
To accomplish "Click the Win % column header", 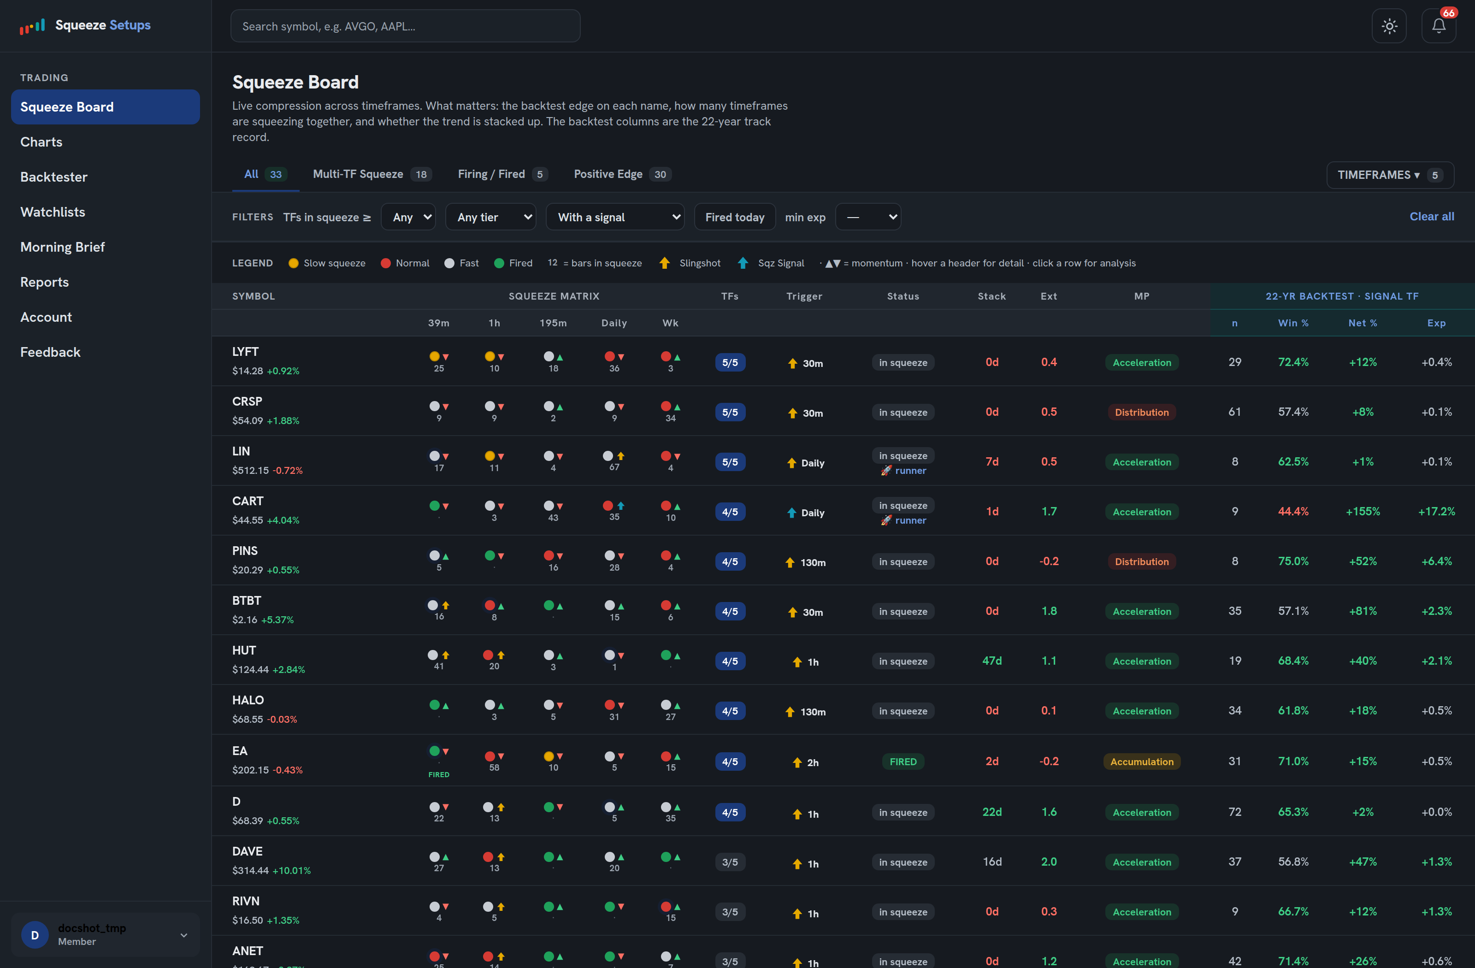I will click(x=1293, y=323).
